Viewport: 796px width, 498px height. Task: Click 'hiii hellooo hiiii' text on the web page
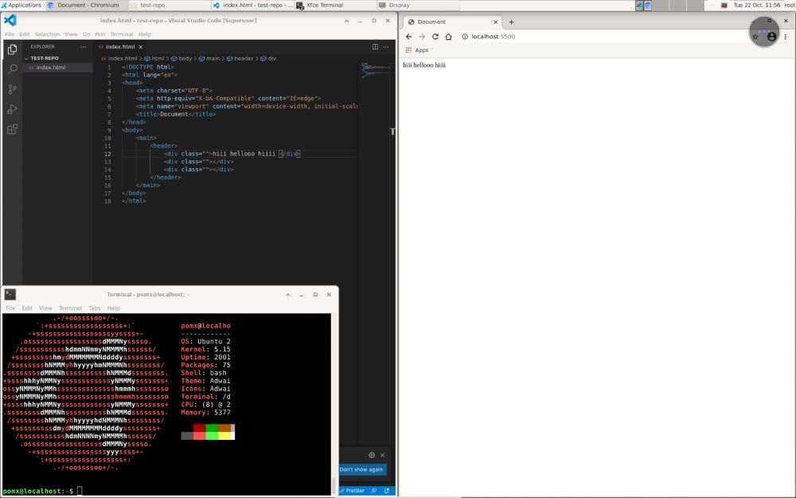coord(424,65)
